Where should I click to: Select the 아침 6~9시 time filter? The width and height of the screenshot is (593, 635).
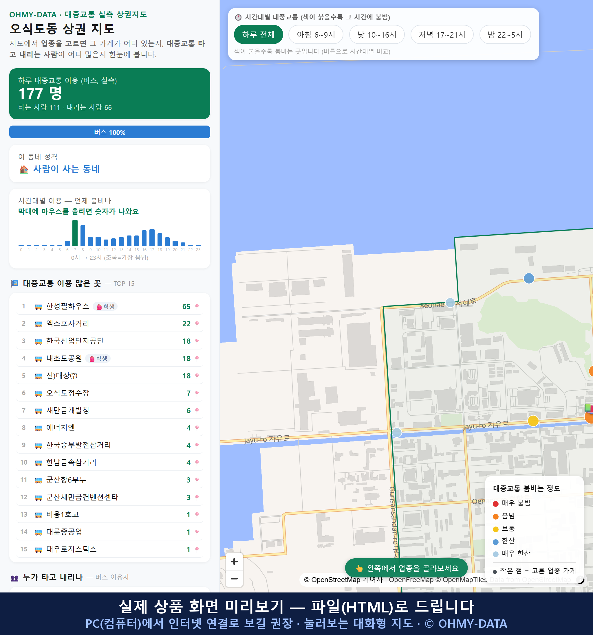pyautogui.click(x=316, y=34)
